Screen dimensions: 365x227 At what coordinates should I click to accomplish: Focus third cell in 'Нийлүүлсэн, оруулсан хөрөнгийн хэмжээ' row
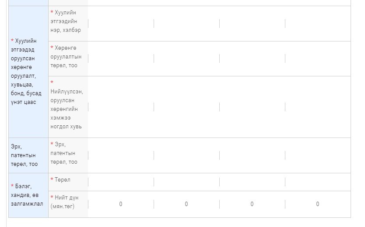click(252, 107)
